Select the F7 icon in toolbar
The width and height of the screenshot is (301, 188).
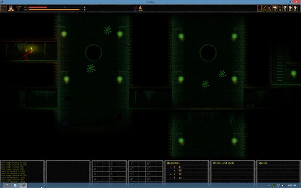[290, 8]
